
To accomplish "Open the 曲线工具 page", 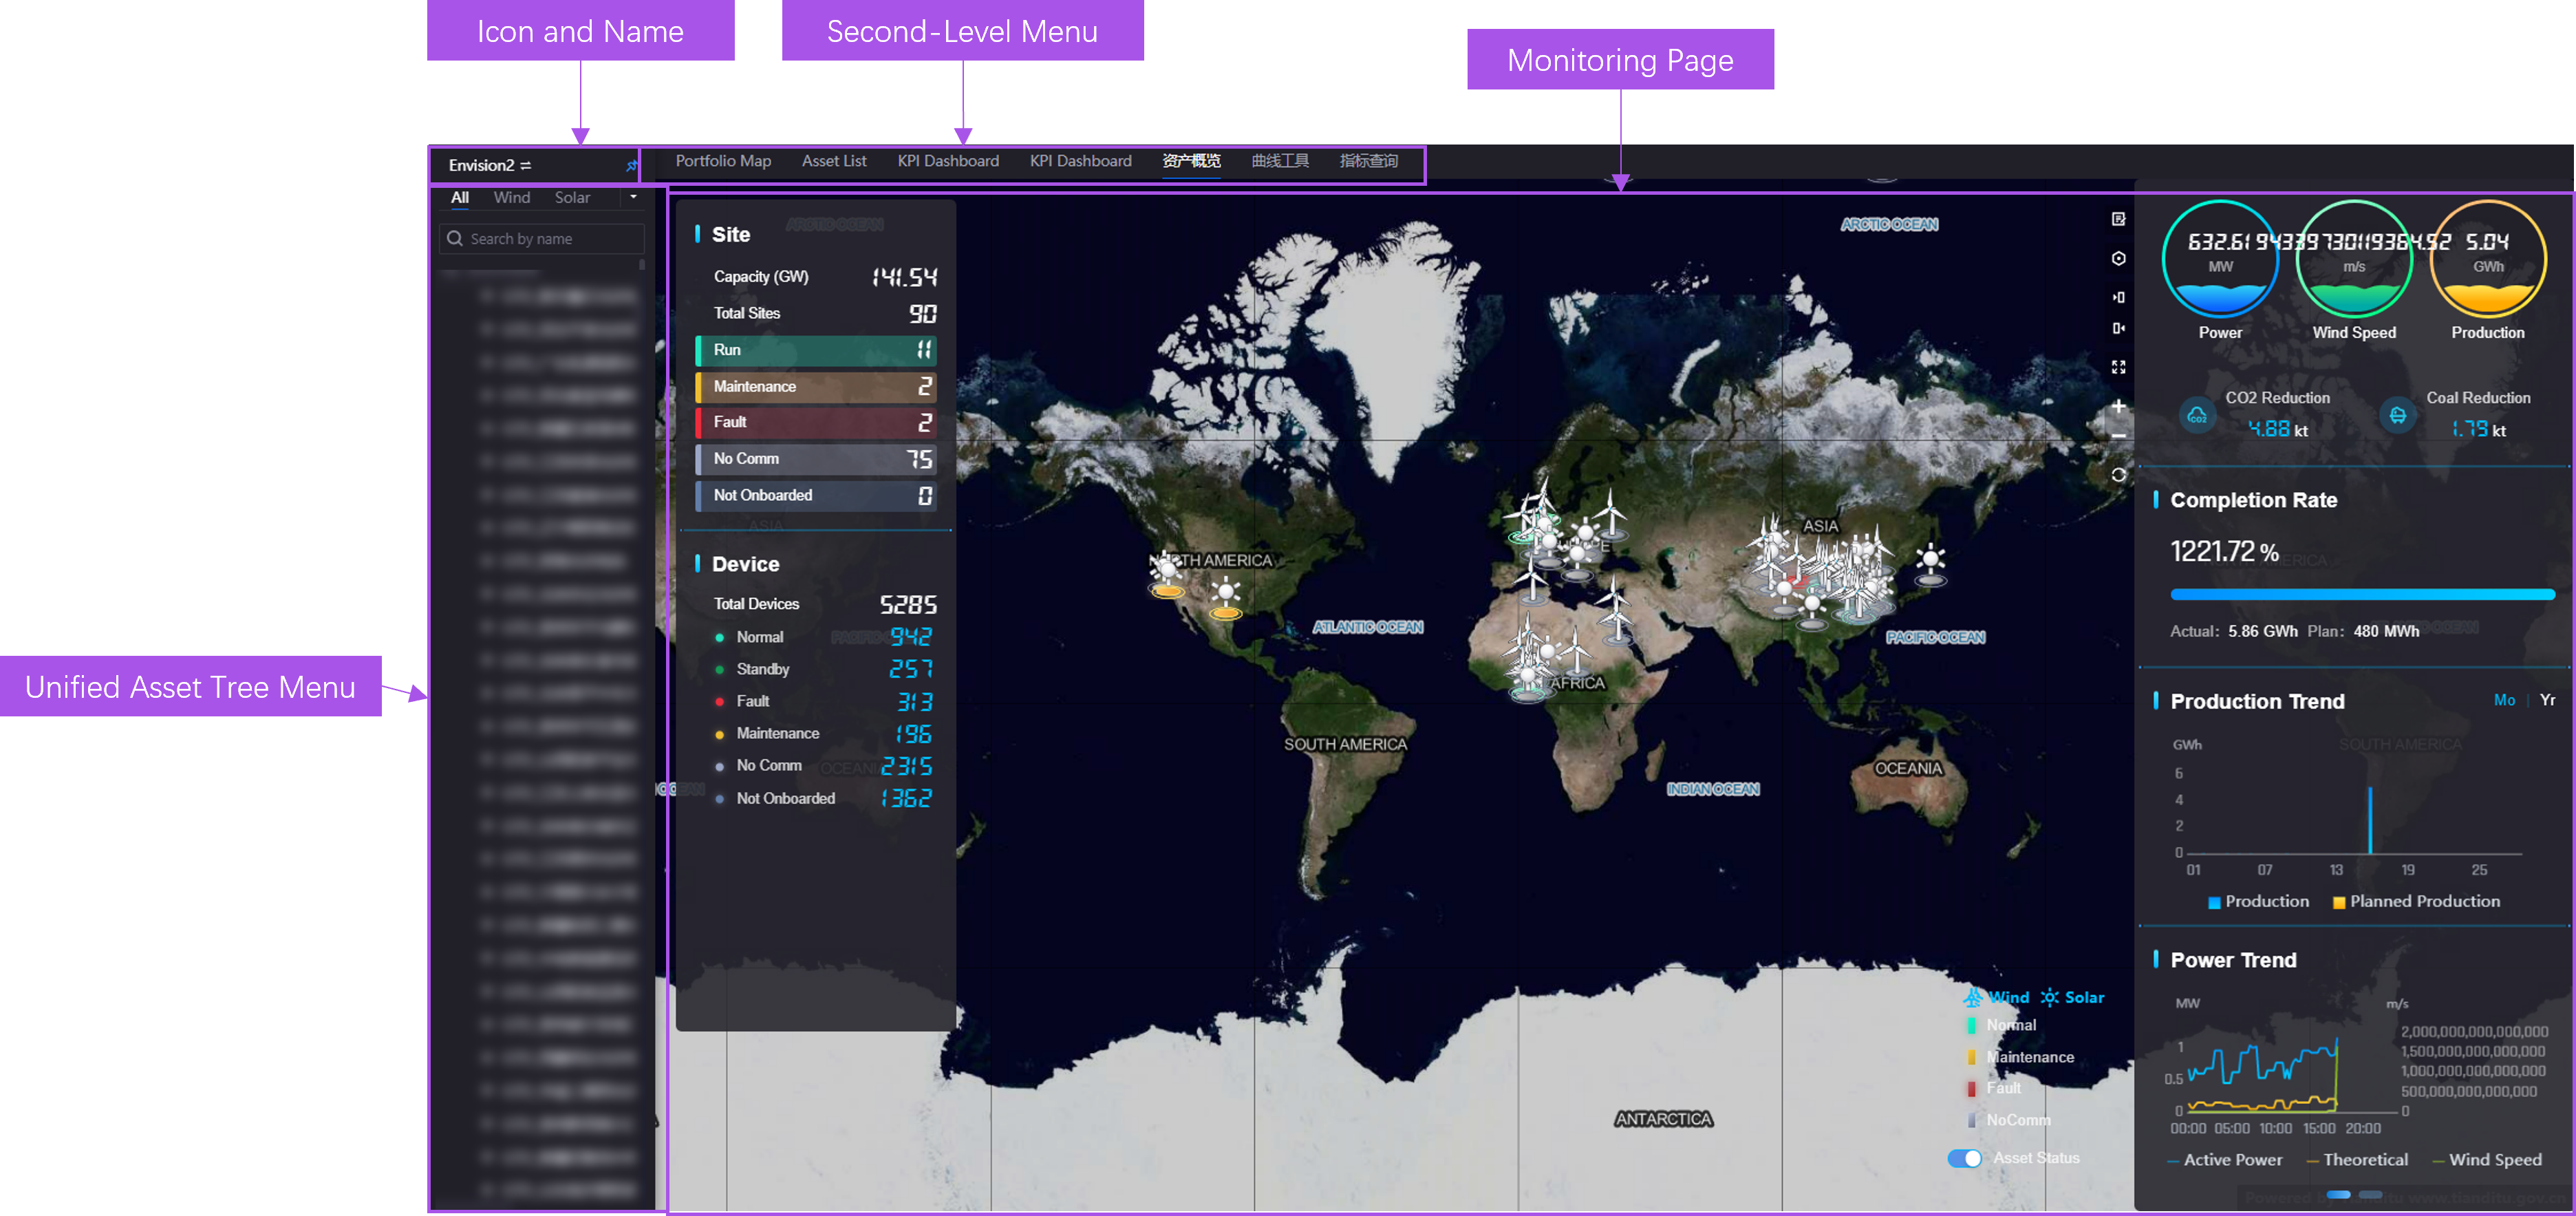I will (x=1280, y=161).
